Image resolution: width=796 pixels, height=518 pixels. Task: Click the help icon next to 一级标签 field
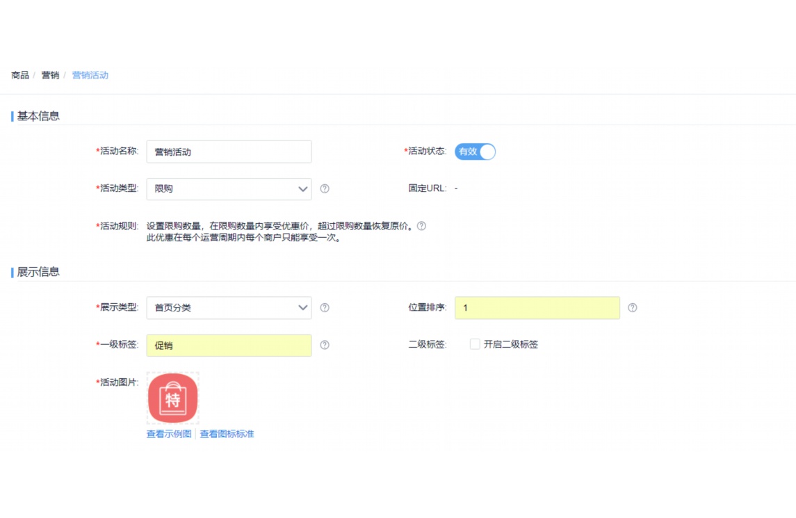click(325, 345)
